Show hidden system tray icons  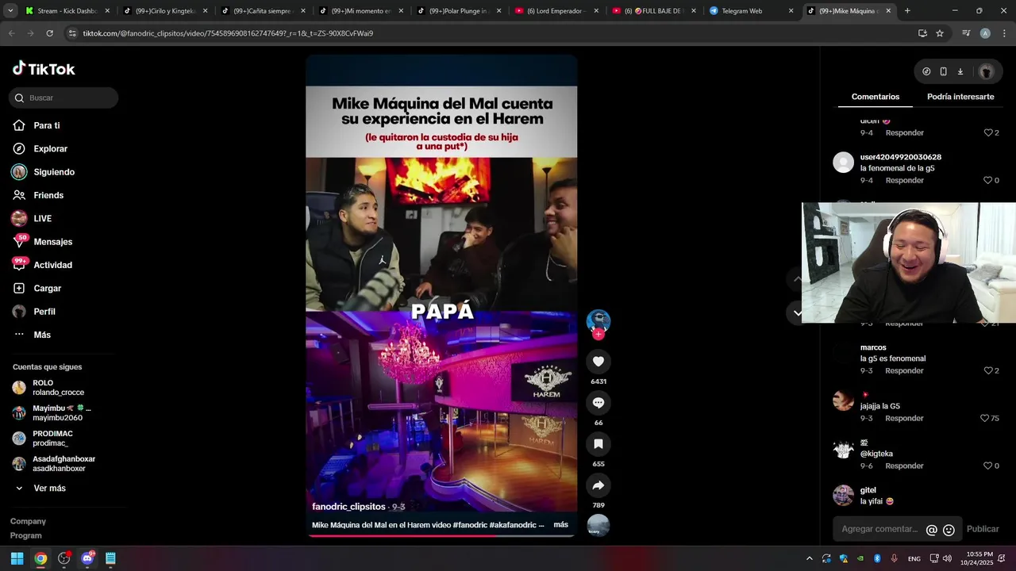809,558
